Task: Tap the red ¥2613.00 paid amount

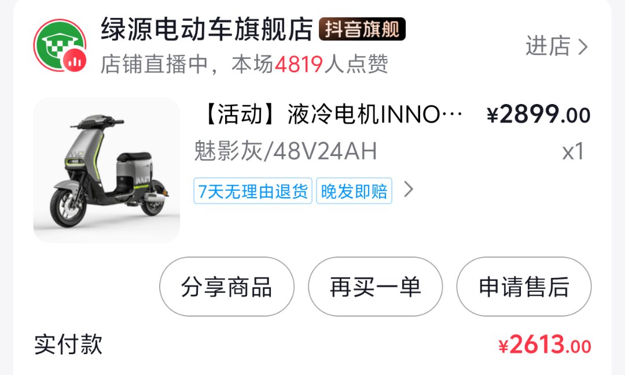Action: (x=545, y=345)
